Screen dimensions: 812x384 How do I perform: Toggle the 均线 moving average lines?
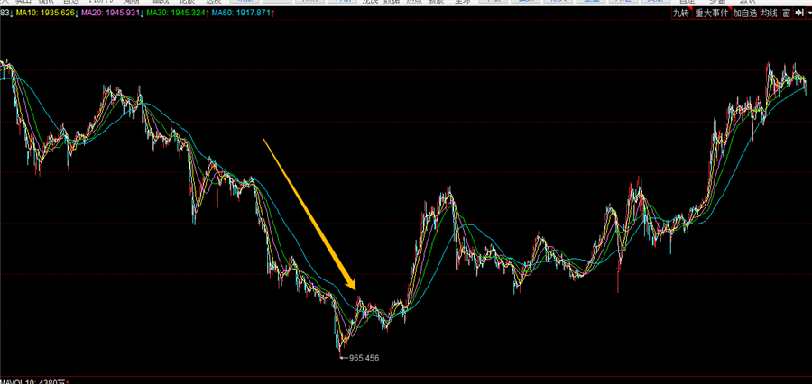tap(770, 14)
